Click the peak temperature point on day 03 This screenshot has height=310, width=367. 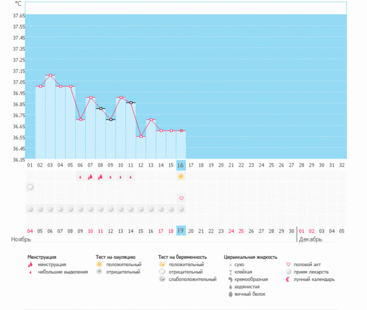pyautogui.click(x=50, y=76)
